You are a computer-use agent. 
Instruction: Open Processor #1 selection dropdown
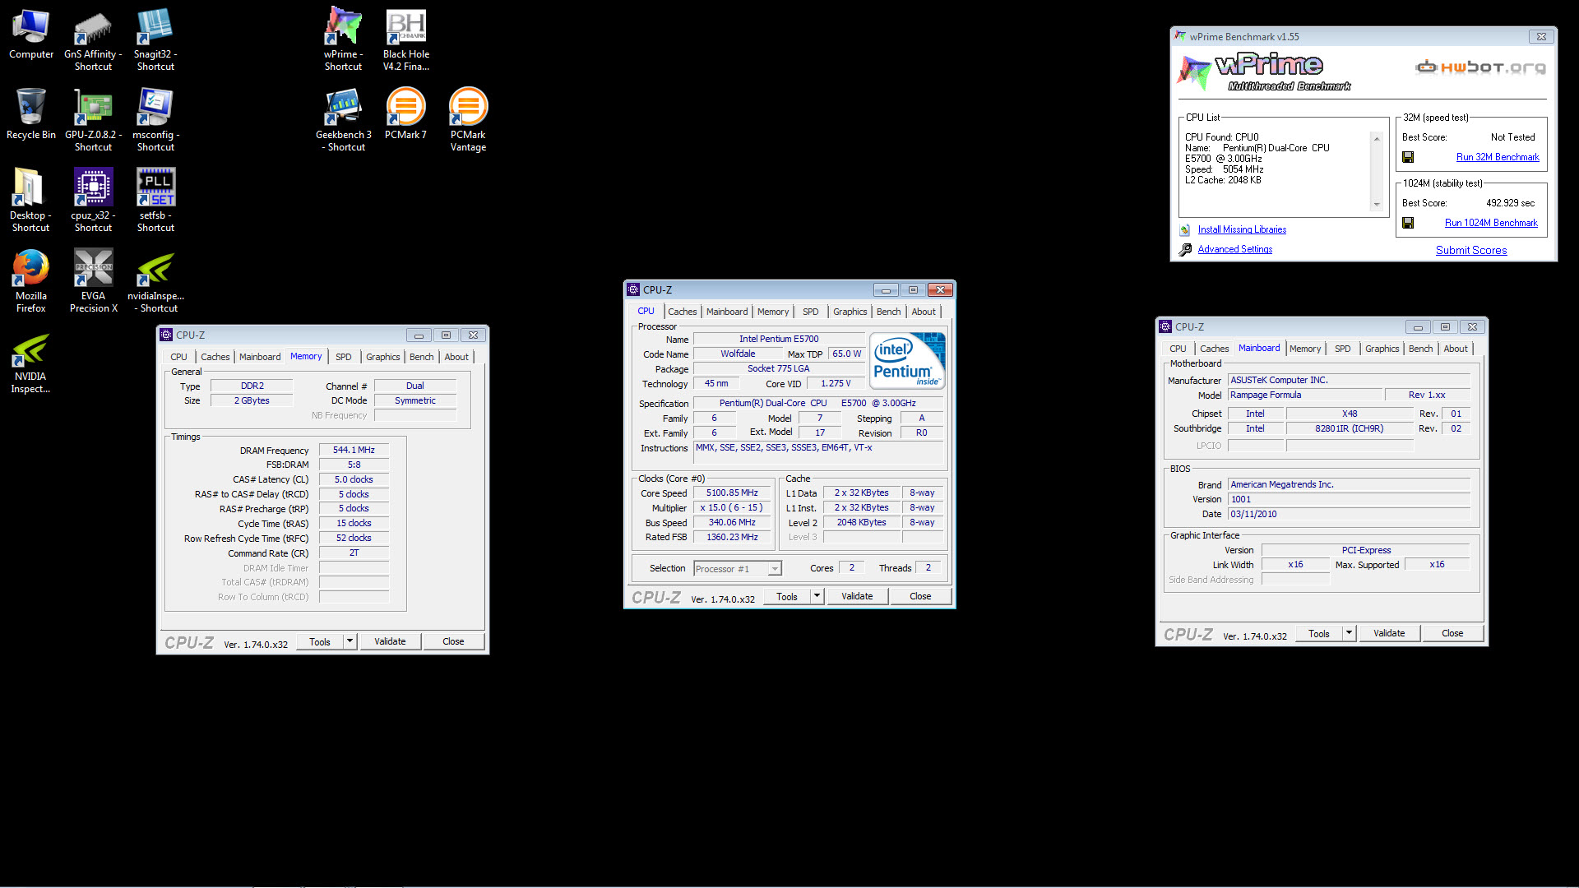pos(738,569)
